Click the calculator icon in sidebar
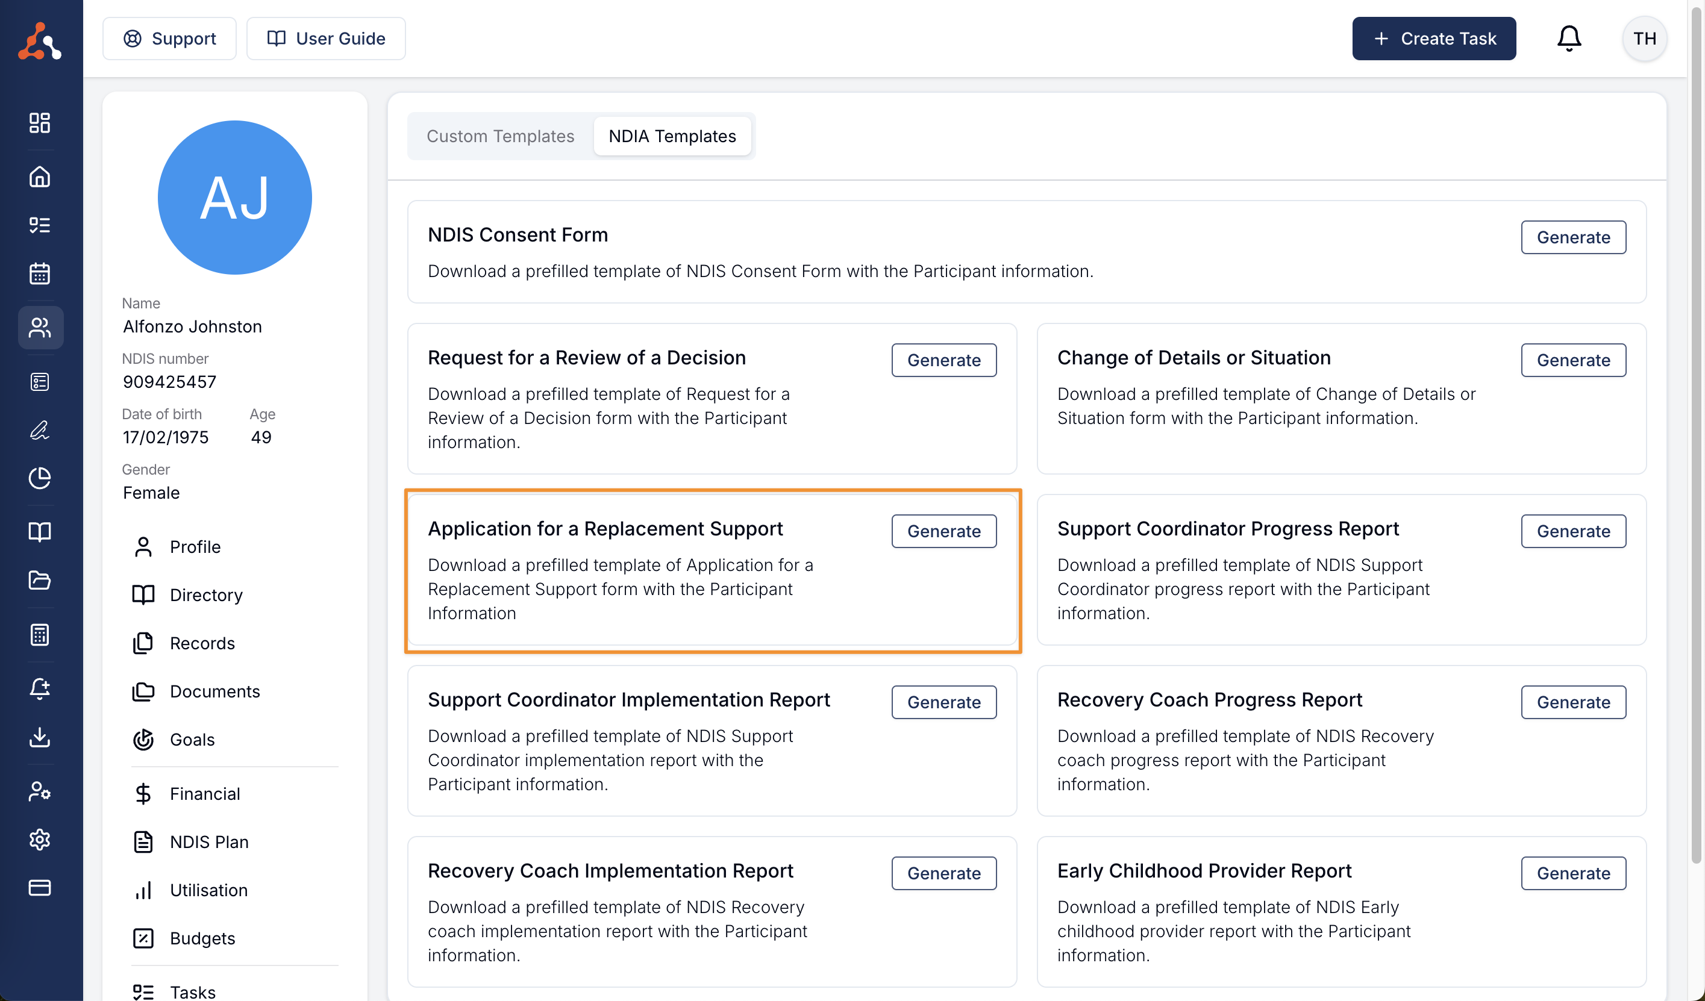Image resolution: width=1705 pixels, height=1001 pixels. click(x=40, y=634)
